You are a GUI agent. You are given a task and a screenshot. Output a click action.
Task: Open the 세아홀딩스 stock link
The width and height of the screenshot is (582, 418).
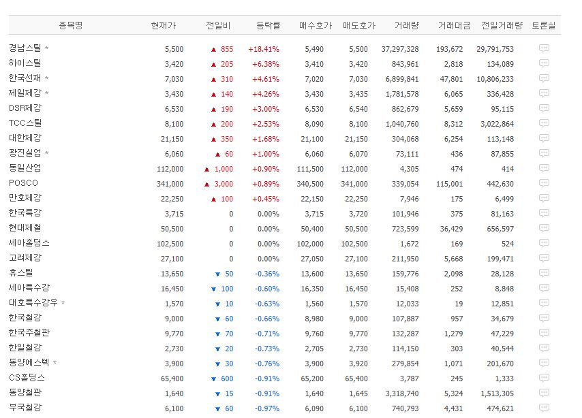29,243
